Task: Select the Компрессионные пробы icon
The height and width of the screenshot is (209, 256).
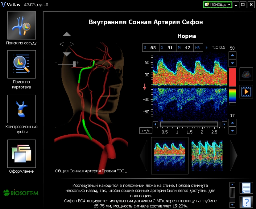Action: point(21,109)
